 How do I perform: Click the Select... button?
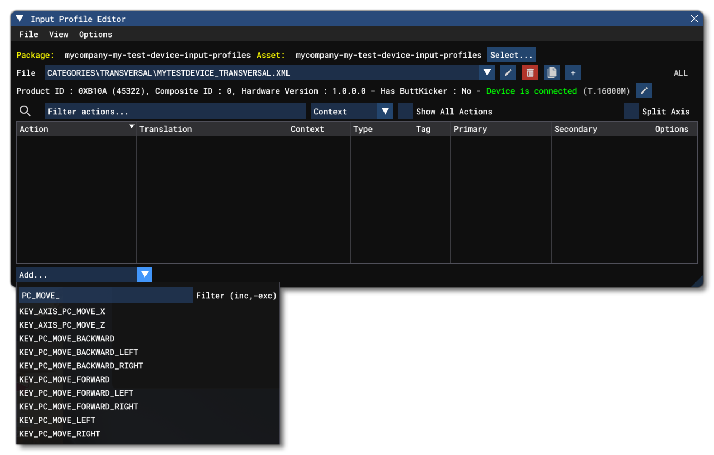coord(511,54)
